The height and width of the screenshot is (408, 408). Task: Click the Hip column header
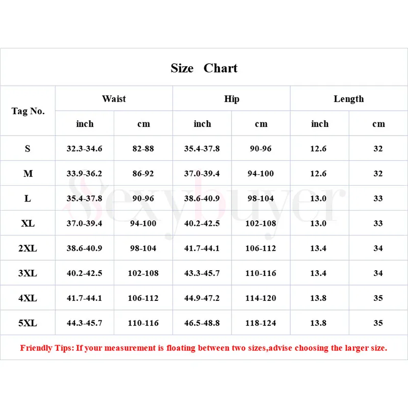coord(232,99)
